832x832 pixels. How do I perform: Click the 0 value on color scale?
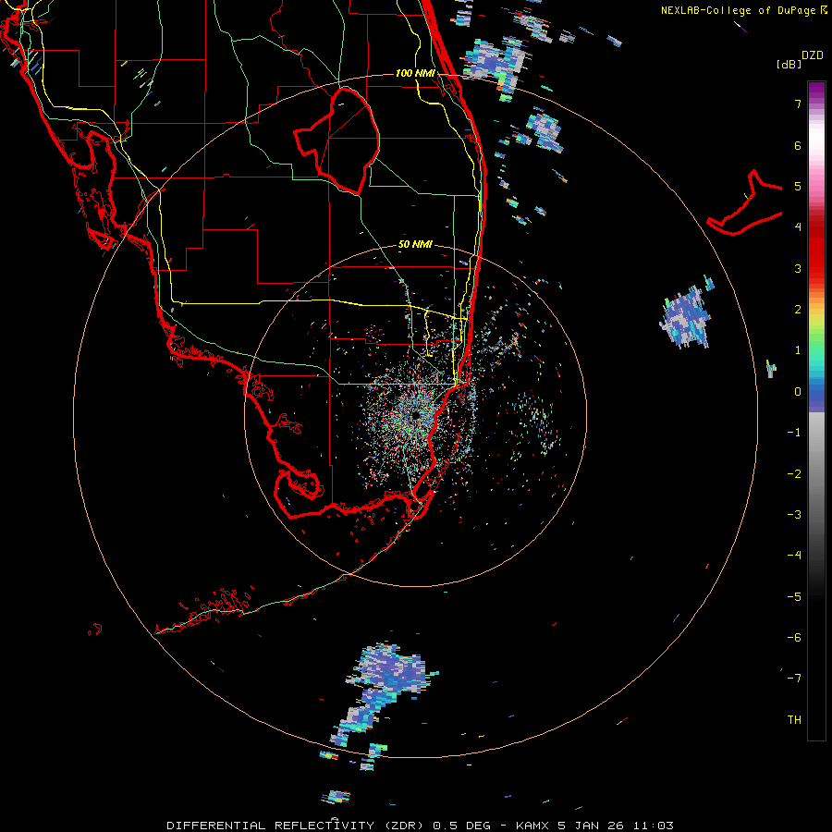[x=798, y=392]
